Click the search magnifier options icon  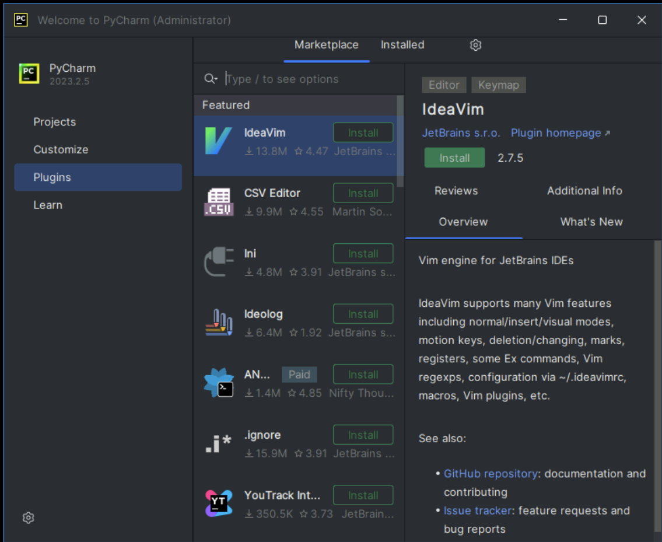point(210,79)
